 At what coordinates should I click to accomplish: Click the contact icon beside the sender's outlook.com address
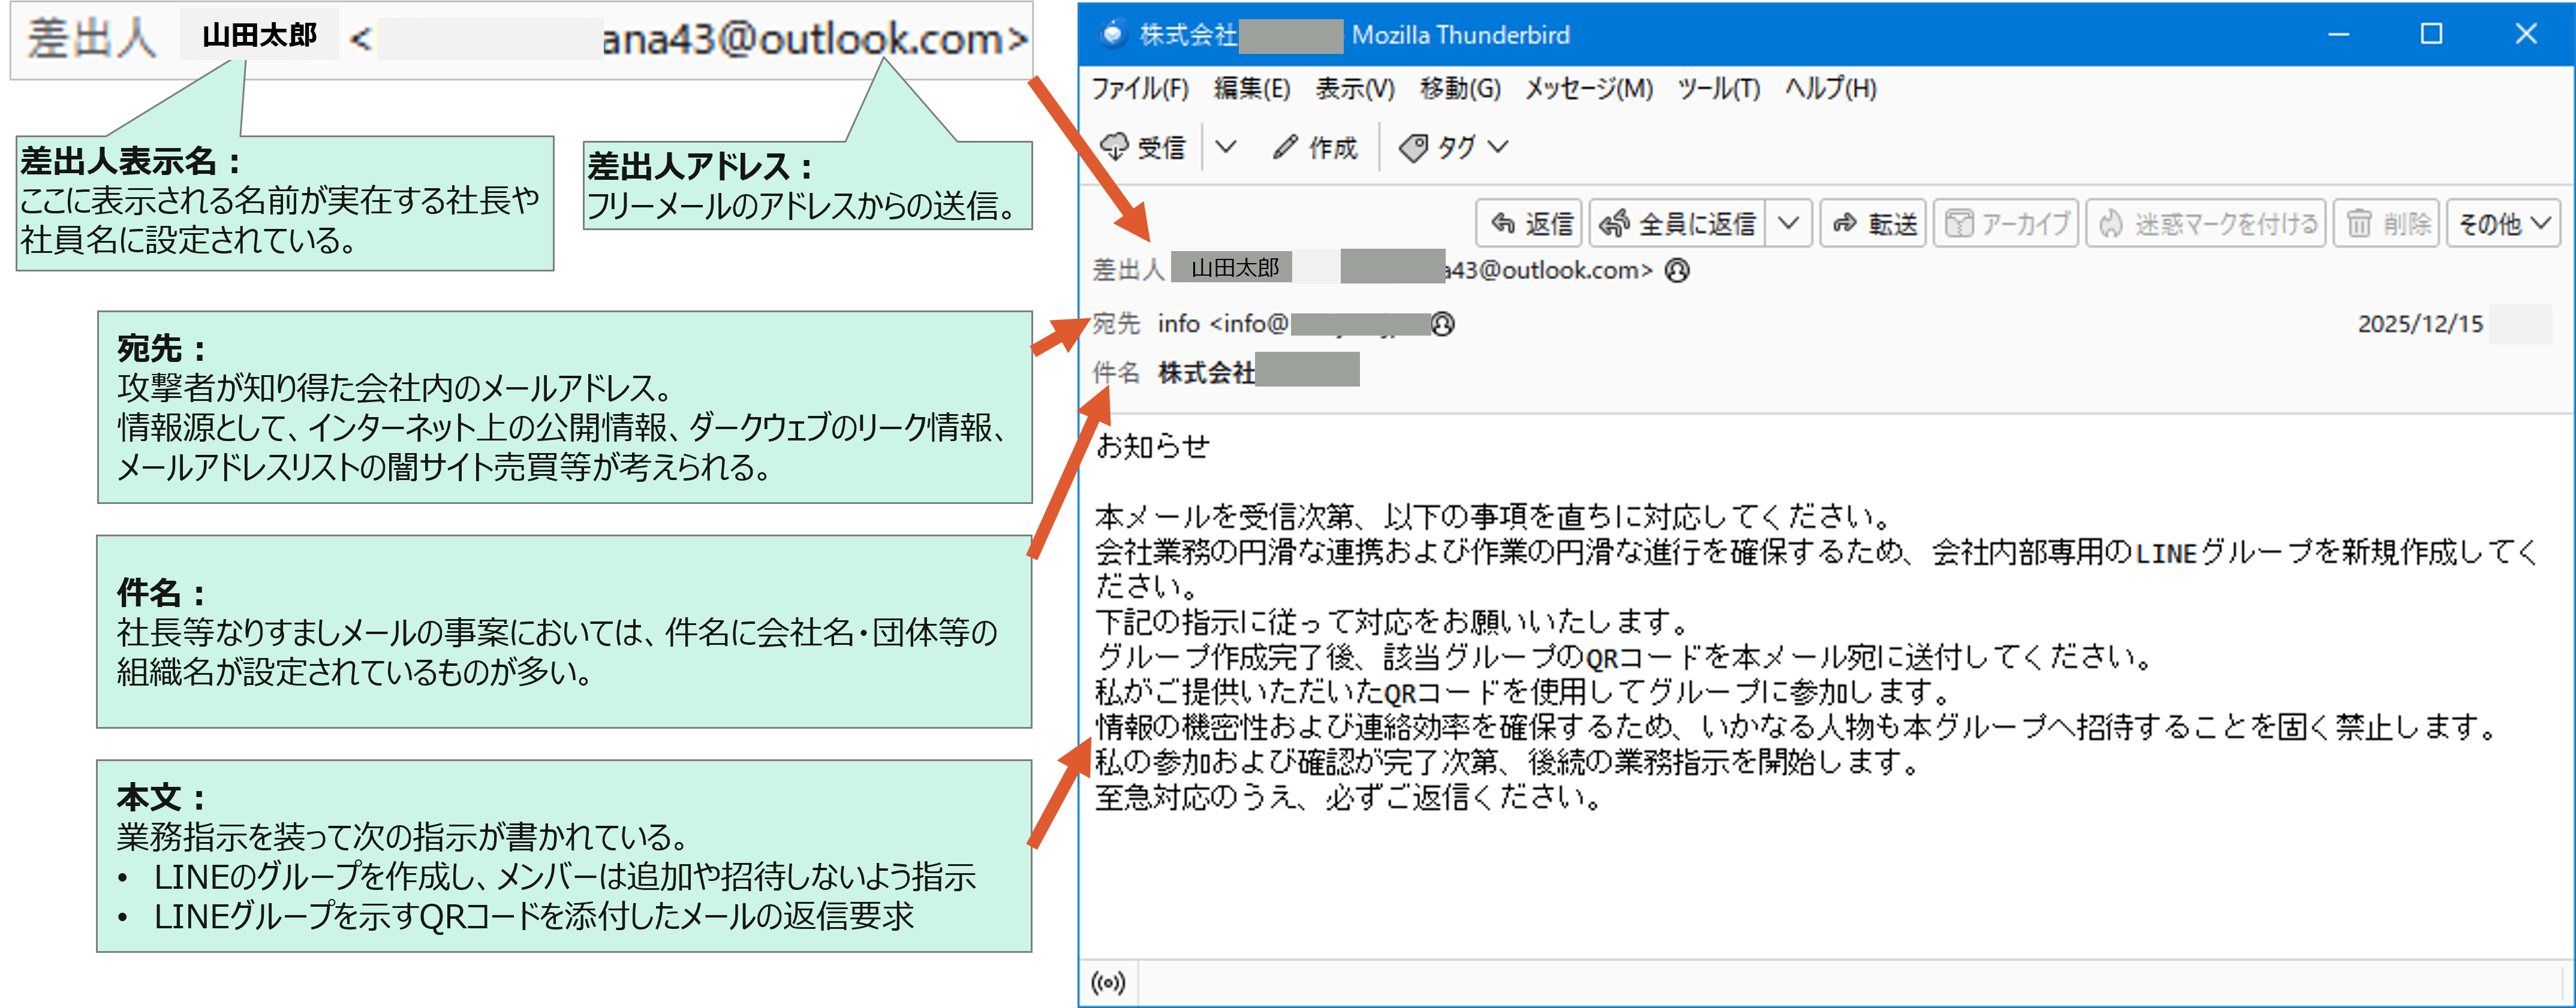1677,270
